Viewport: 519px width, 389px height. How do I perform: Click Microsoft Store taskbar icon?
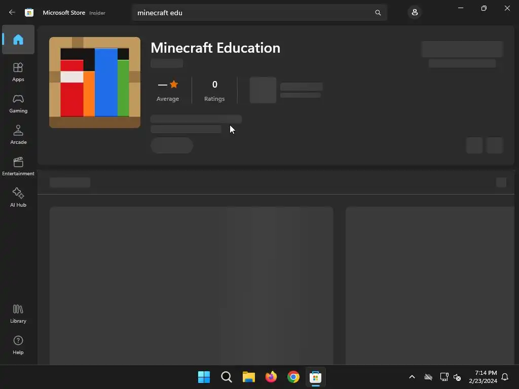315,377
